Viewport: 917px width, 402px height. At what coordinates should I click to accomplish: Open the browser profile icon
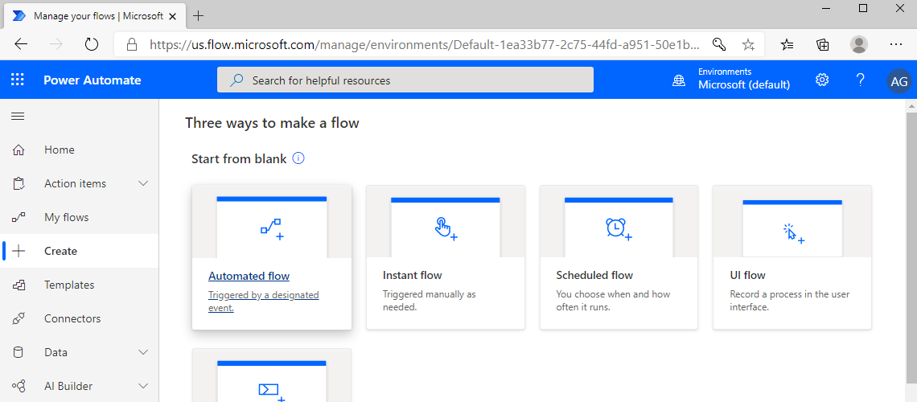click(x=858, y=44)
